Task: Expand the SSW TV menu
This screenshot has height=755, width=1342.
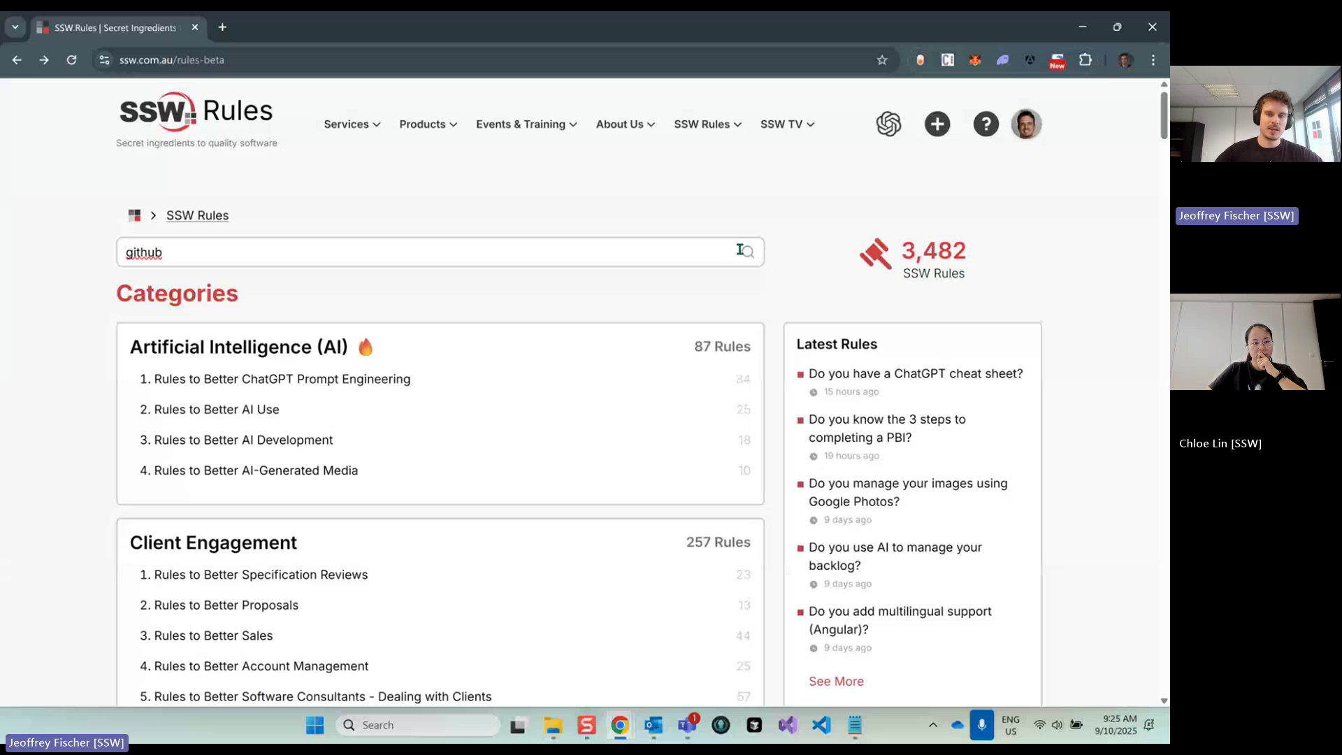Action: tap(787, 124)
